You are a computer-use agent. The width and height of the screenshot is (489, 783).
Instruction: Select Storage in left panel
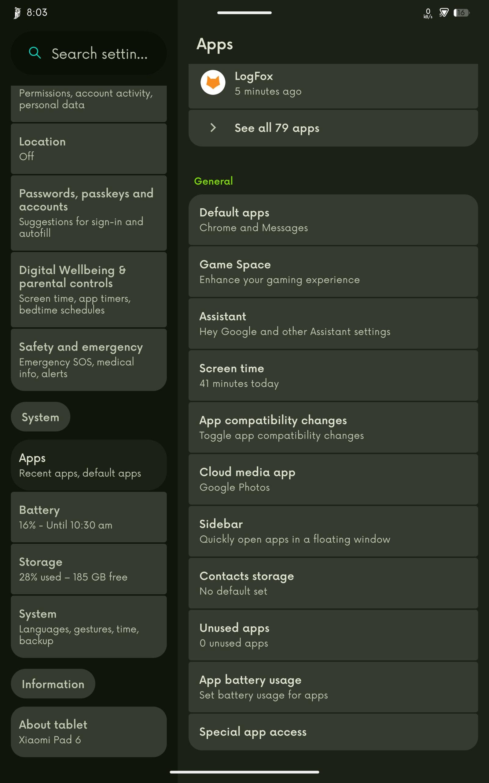89,569
